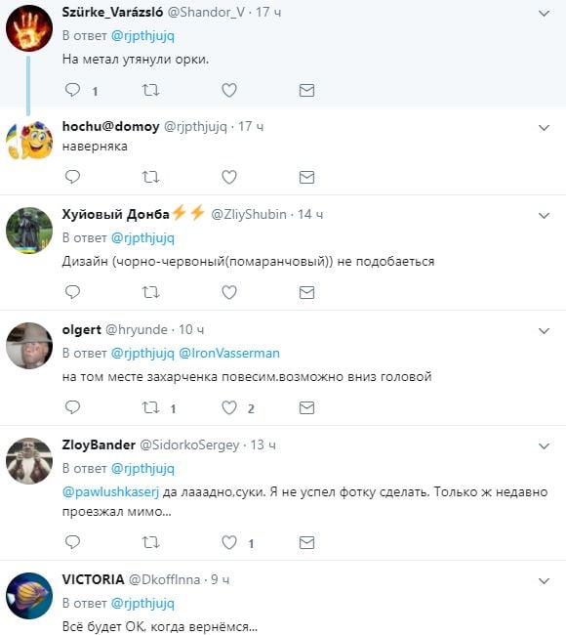Open the hochu@domoy profile name
Viewport: 566px width, 635px height.
110,126
